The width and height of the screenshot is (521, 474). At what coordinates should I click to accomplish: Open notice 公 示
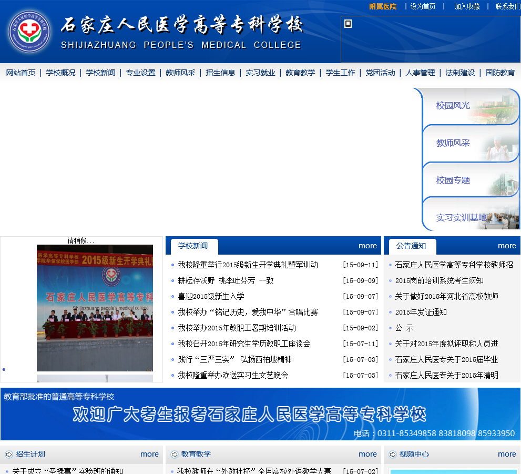tap(404, 328)
